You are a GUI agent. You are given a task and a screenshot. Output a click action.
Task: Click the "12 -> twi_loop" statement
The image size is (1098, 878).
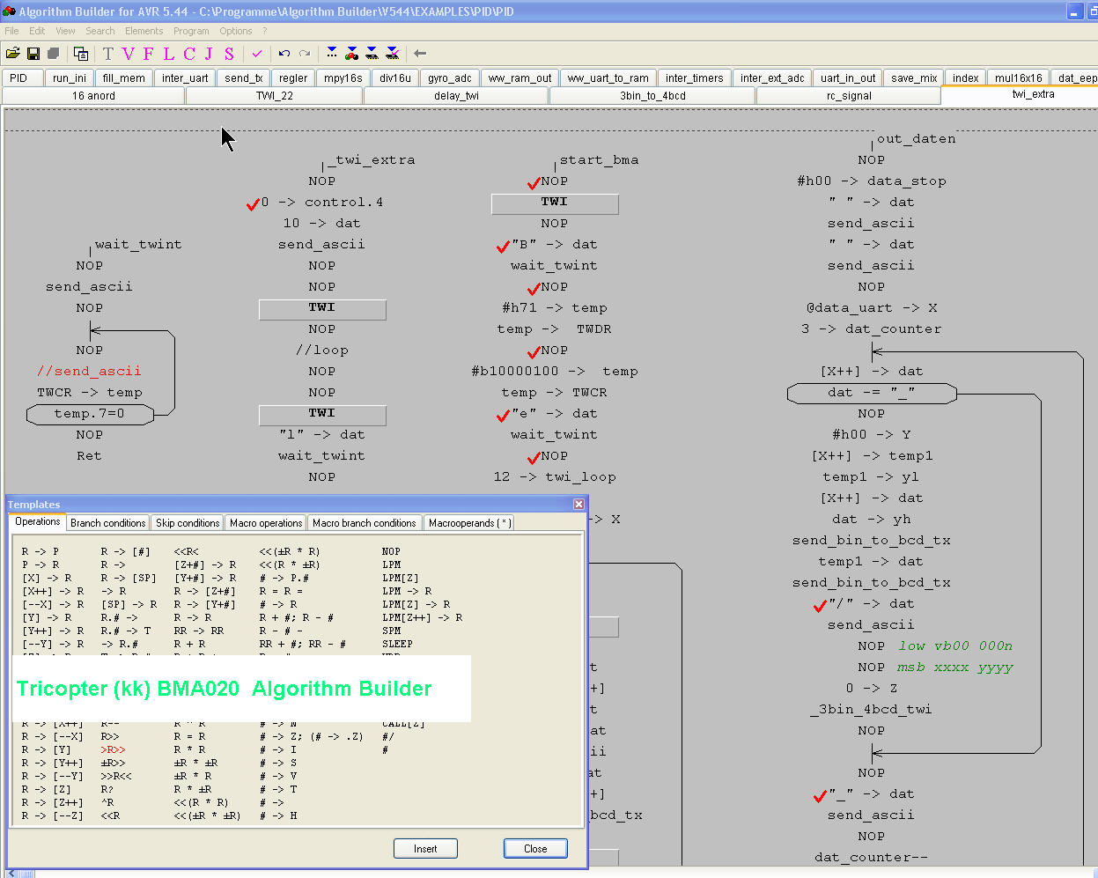(x=555, y=476)
